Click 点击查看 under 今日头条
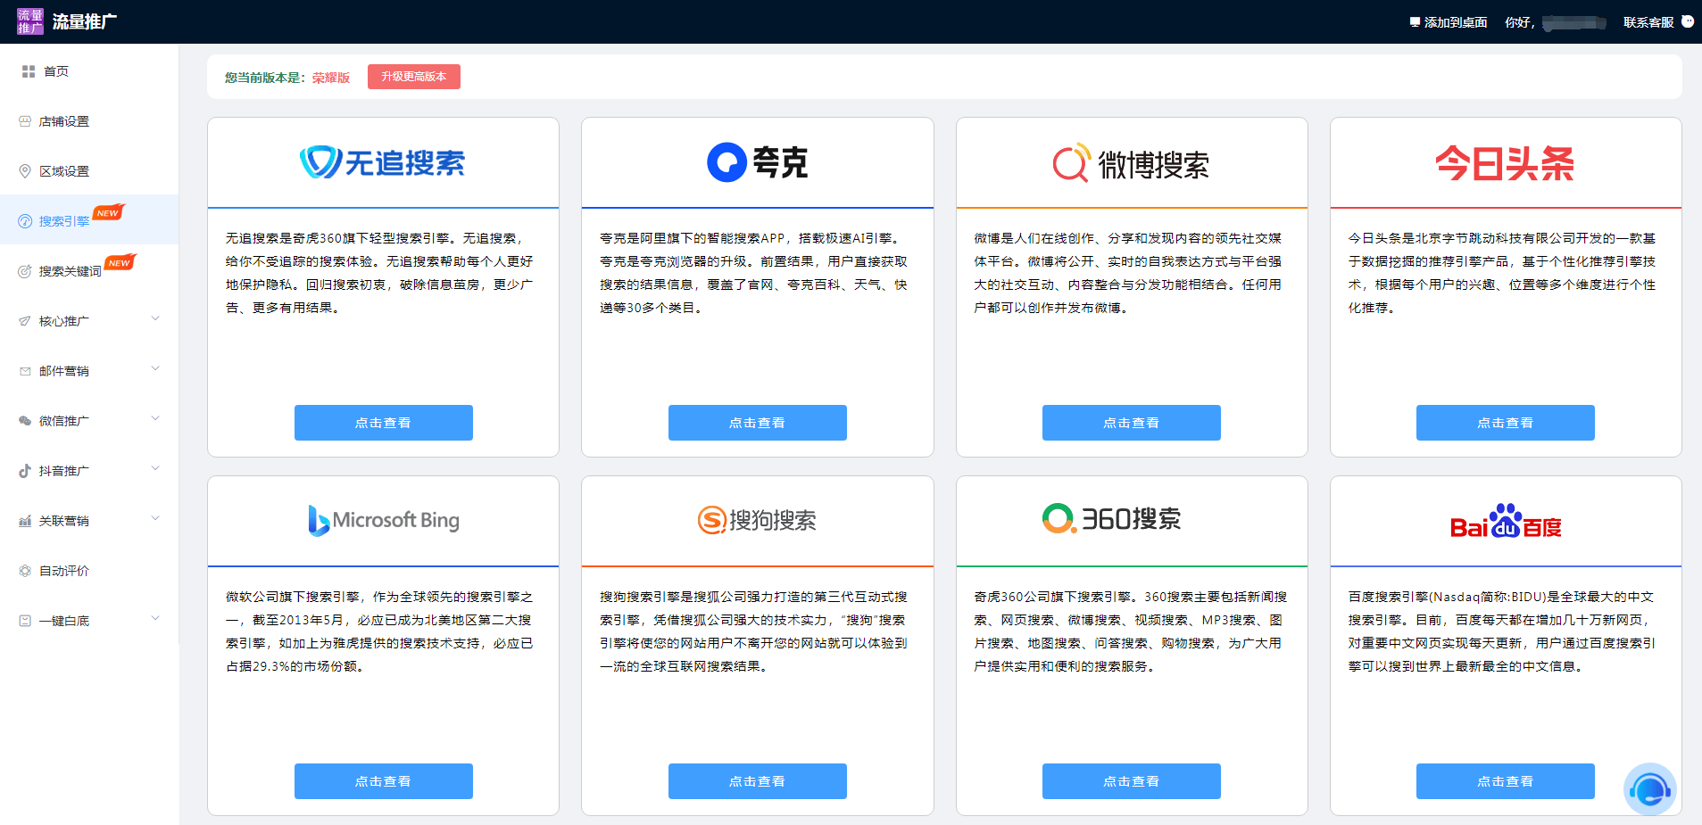Viewport: 1702px width, 825px height. point(1505,423)
